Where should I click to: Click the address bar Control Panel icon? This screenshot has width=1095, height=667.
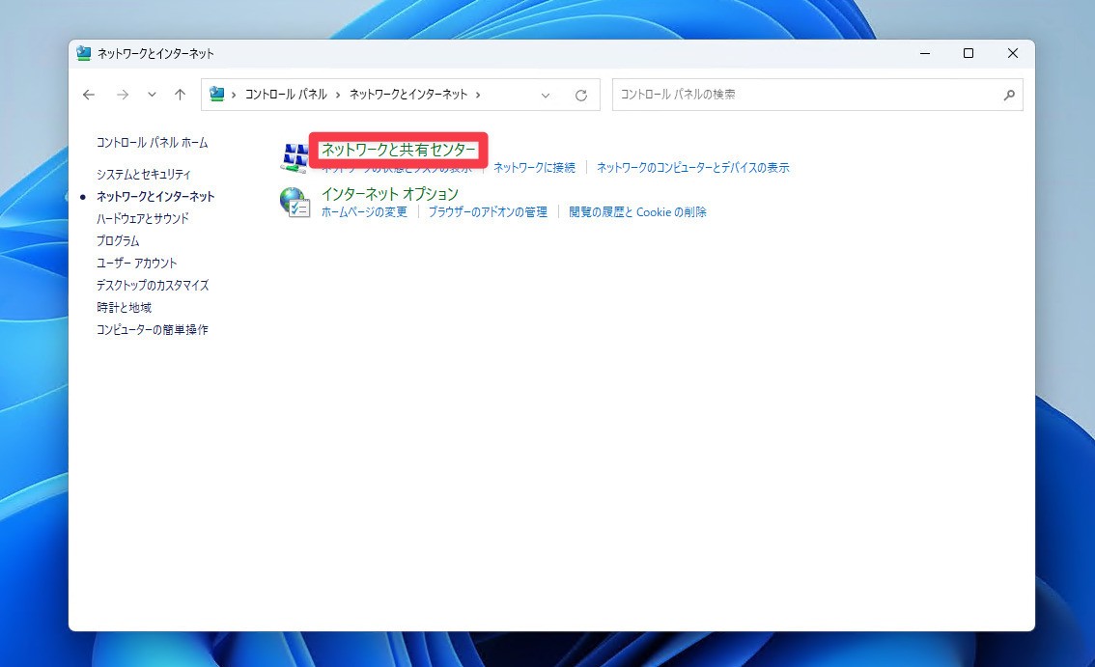coord(216,94)
